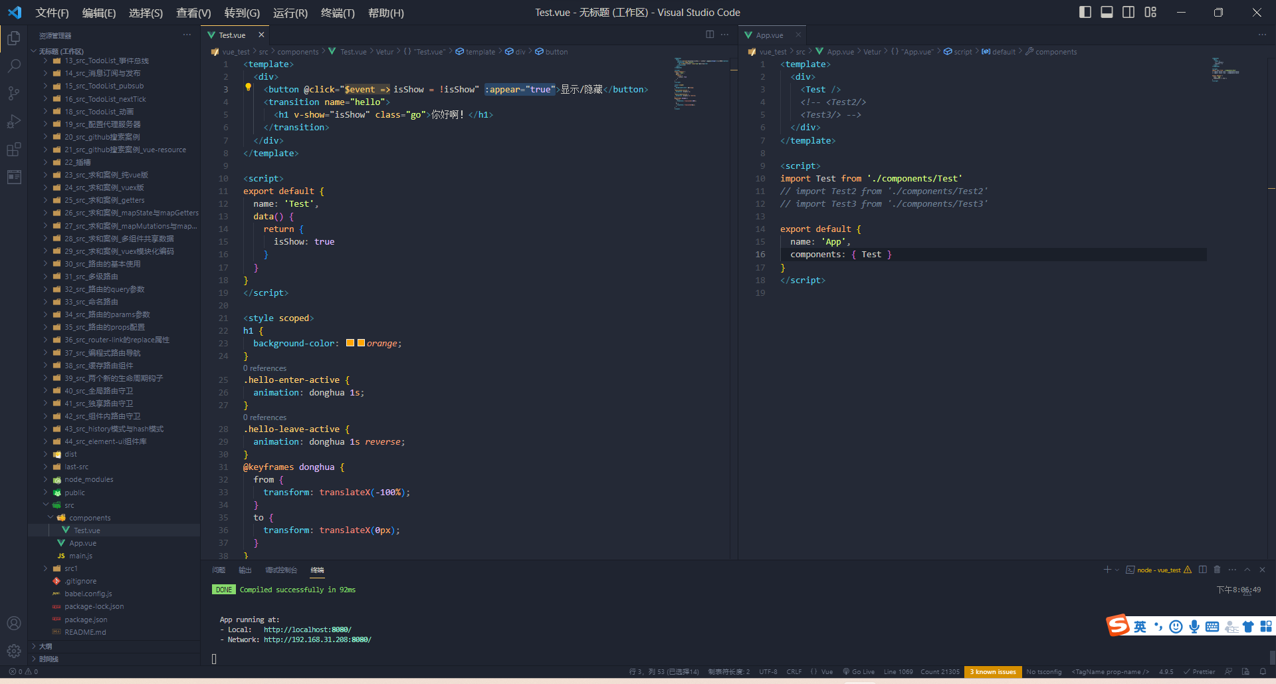Click the App.vue editor minimap

click(1225, 70)
